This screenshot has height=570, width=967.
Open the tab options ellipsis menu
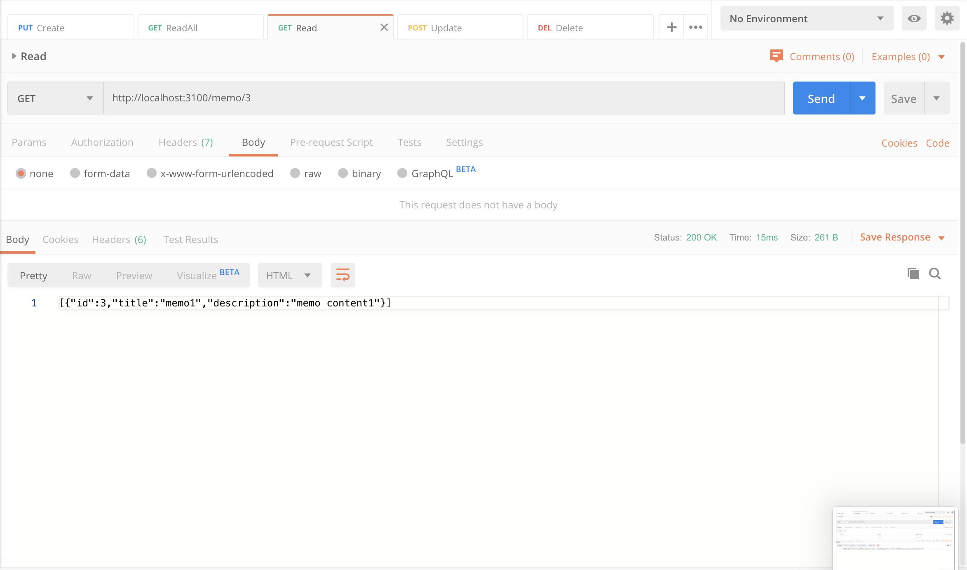click(x=696, y=28)
